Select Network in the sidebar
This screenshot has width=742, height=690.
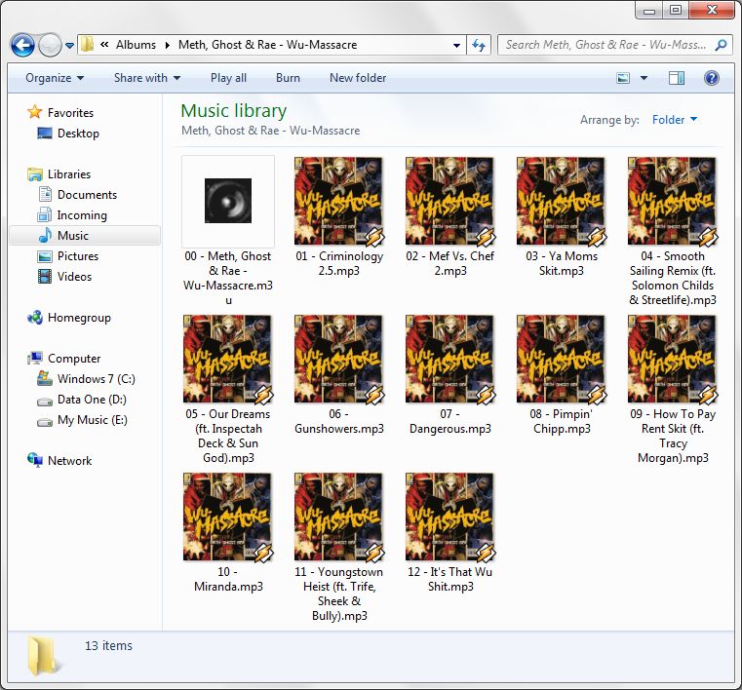pyautogui.click(x=69, y=461)
